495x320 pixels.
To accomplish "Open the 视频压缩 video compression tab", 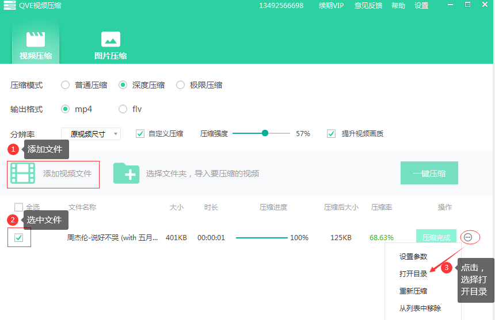I will (36, 44).
